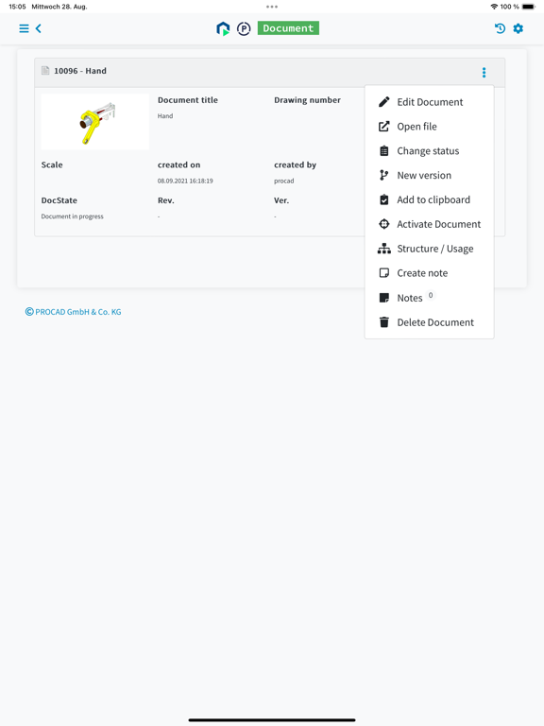This screenshot has width=544, height=726.
Task: Tap the three-dots multitasking indicator at top
Action: (272, 7)
